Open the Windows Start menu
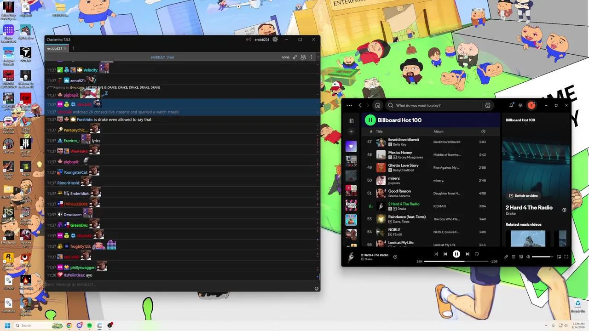This screenshot has height=331, width=589. [7, 325]
